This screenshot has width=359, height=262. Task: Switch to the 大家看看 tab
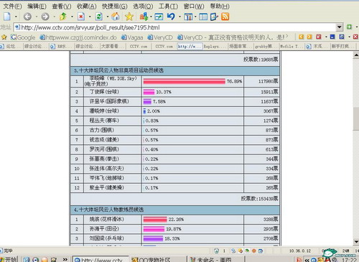pyautogui.click(x=113, y=46)
